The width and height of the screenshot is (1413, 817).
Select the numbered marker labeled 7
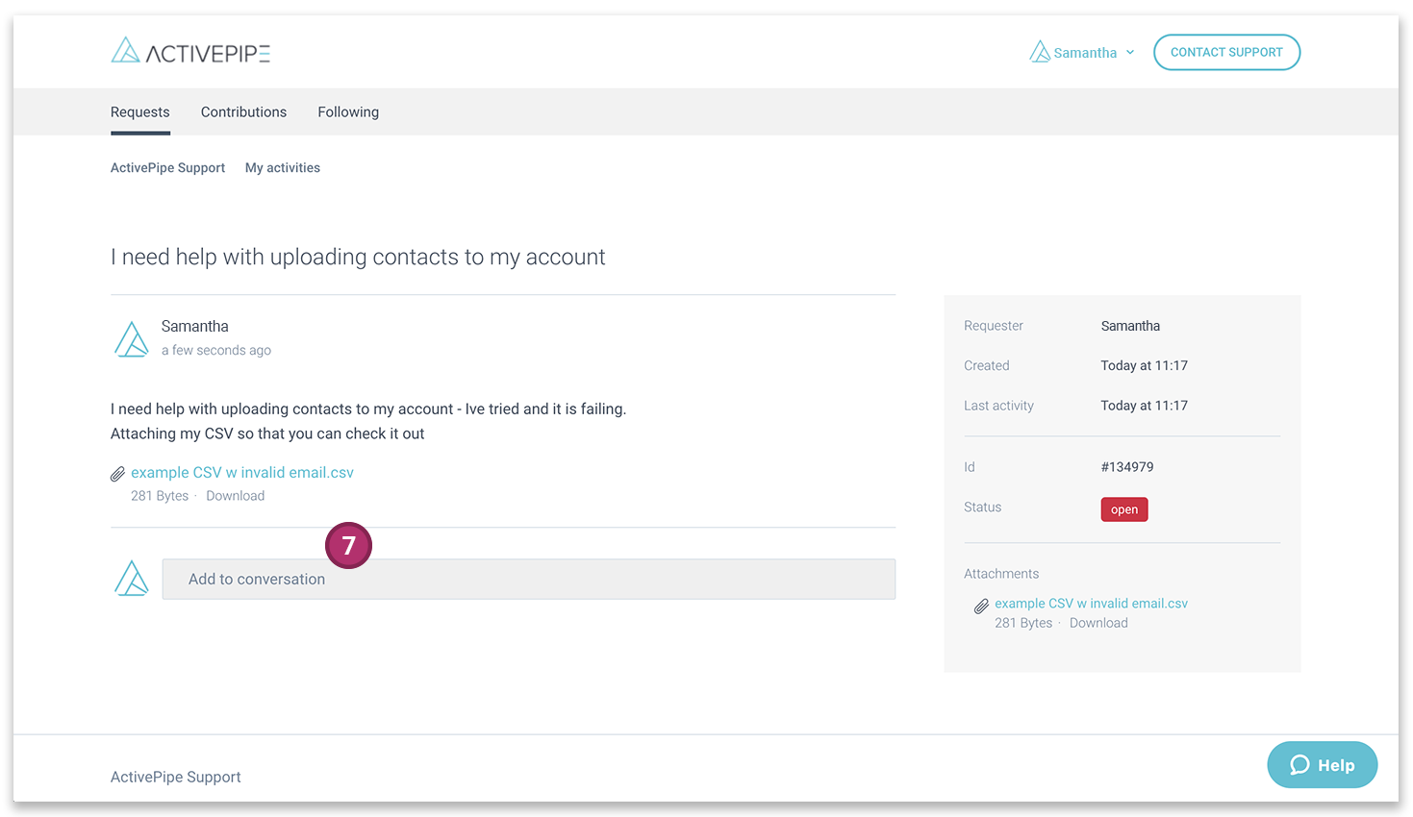[x=348, y=545]
